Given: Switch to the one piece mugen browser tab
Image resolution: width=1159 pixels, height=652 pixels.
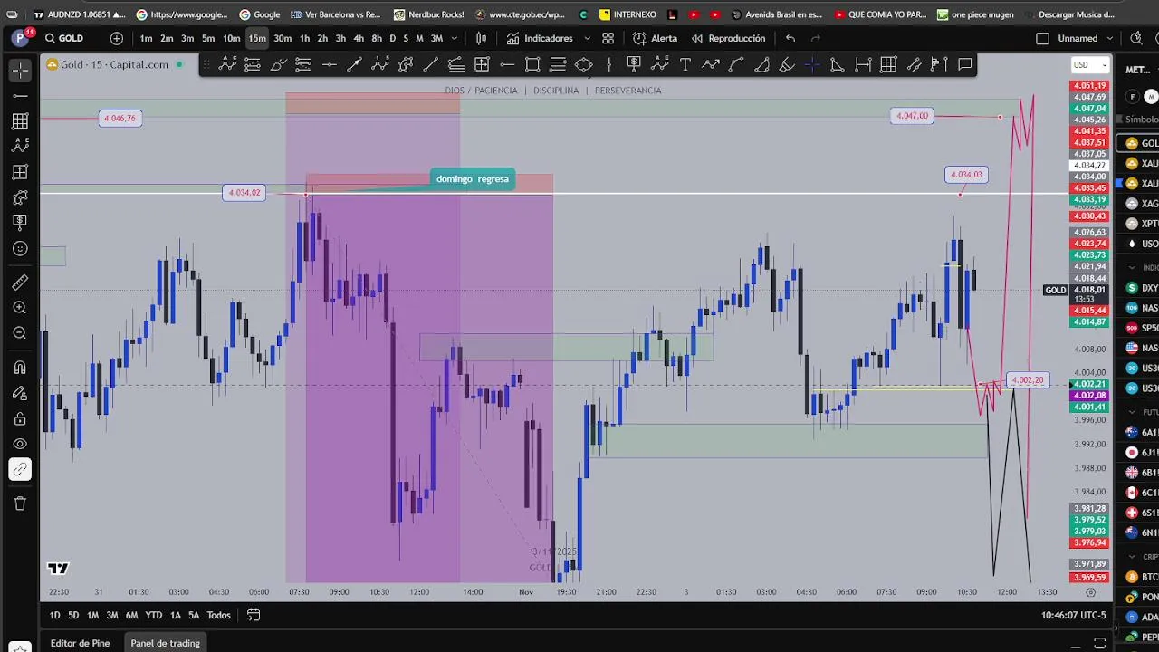Looking at the screenshot, I should pos(975,14).
